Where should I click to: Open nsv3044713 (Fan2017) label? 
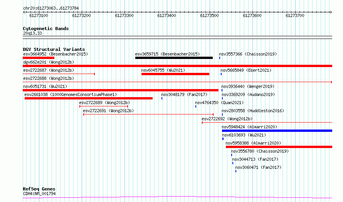coord(255,159)
